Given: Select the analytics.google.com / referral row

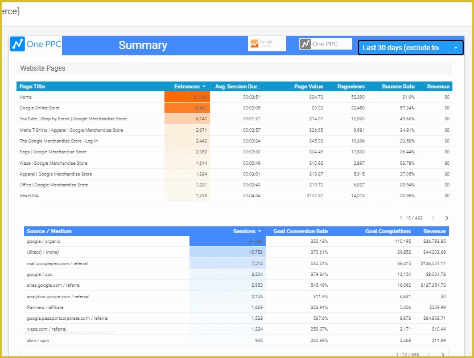Looking at the screenshot, I should 236,296.
